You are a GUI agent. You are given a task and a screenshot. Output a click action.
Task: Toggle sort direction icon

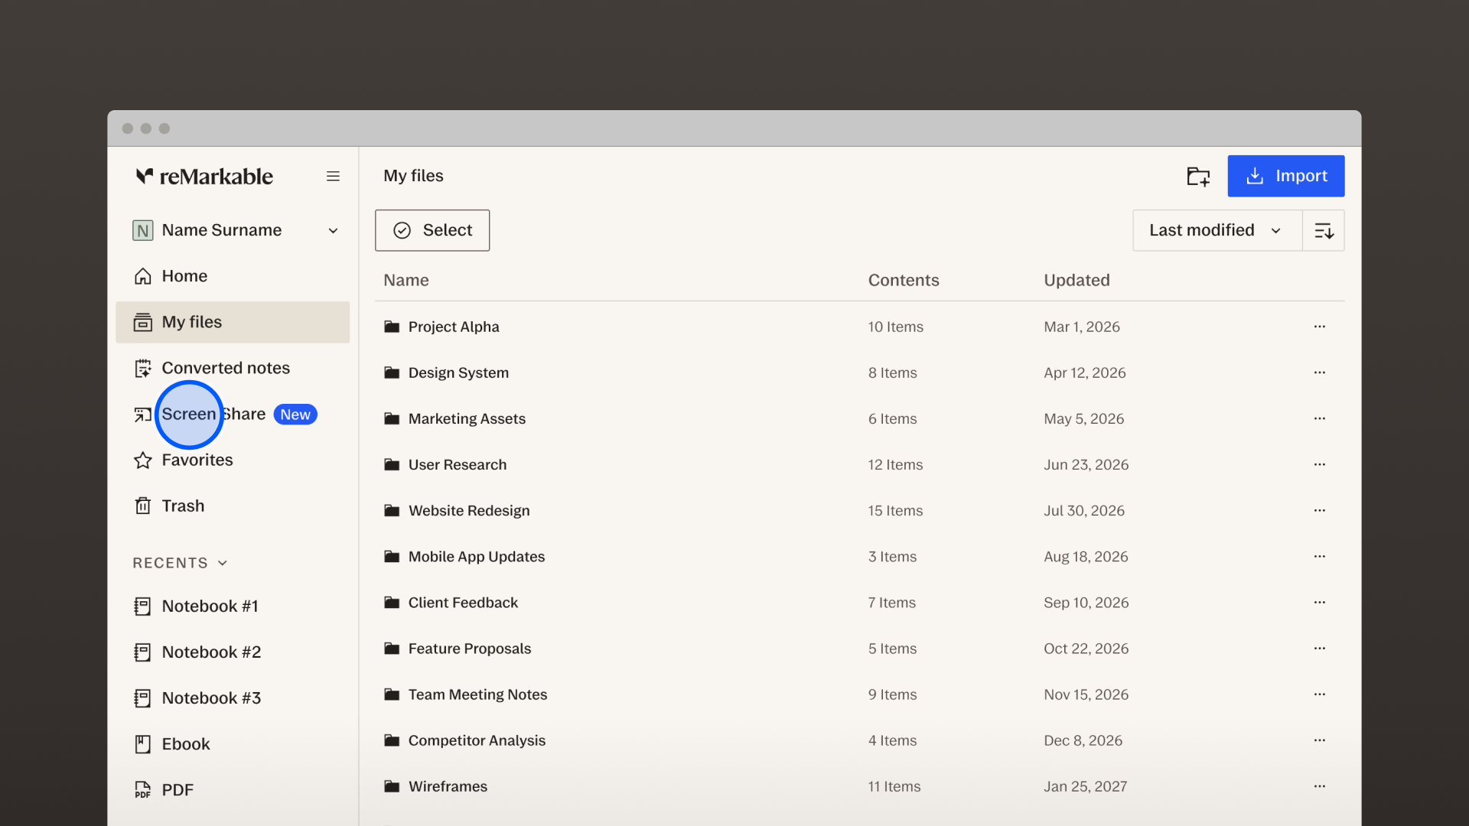coord(1324,230)
